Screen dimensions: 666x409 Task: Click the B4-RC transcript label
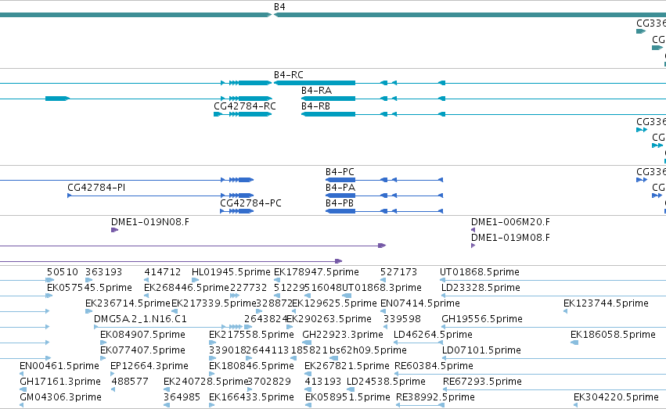click(x=289, y=74)
